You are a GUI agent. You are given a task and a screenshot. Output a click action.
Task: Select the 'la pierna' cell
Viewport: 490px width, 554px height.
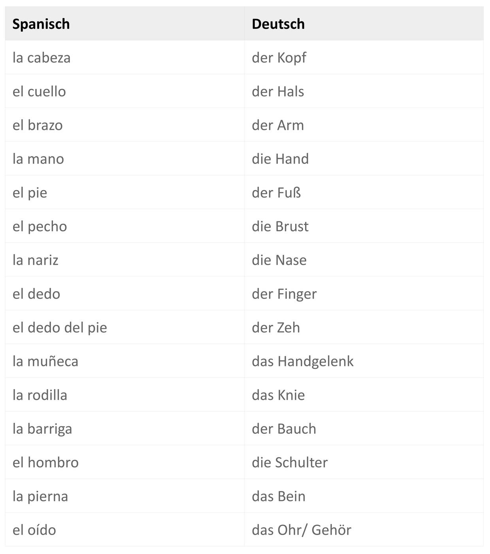(40, 496)
